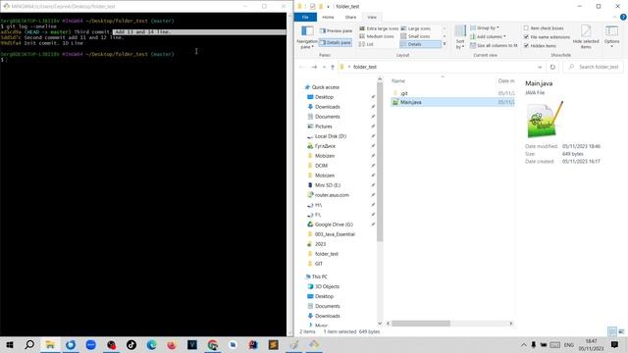Open recent locations dropdown arrow

(x=324, y=67)
